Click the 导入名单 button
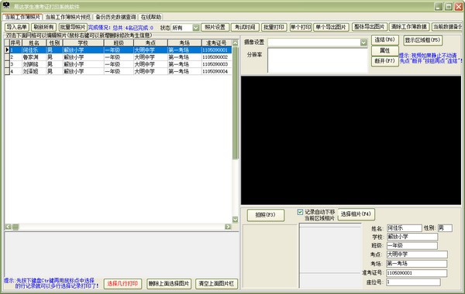465x294 pixels. [17, 27]
